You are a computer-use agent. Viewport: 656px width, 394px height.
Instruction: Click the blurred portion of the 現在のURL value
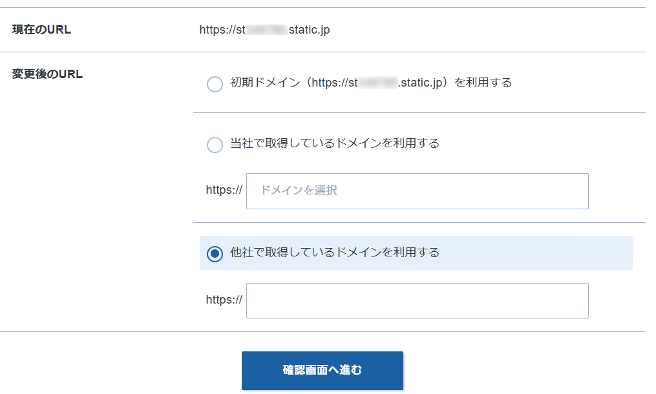tap(266, 30)
